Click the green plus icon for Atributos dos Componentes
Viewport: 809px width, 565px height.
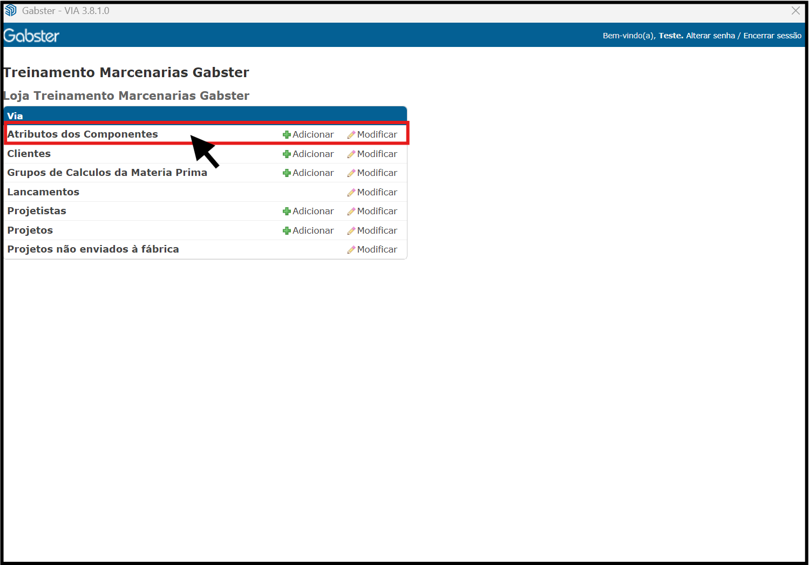click(287, 135)
